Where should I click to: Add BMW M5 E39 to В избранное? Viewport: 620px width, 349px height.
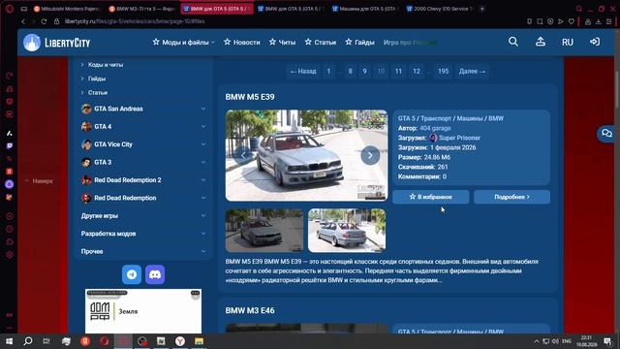click(x=431, y=197)
